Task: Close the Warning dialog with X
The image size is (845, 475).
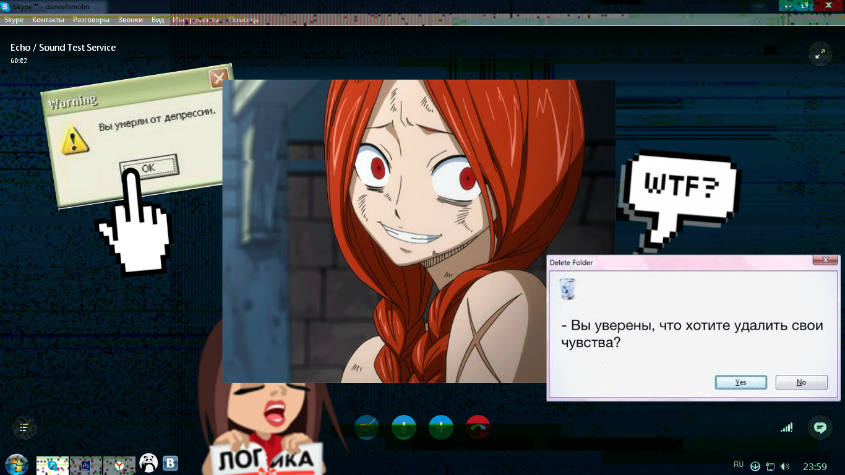Action: 218,78
